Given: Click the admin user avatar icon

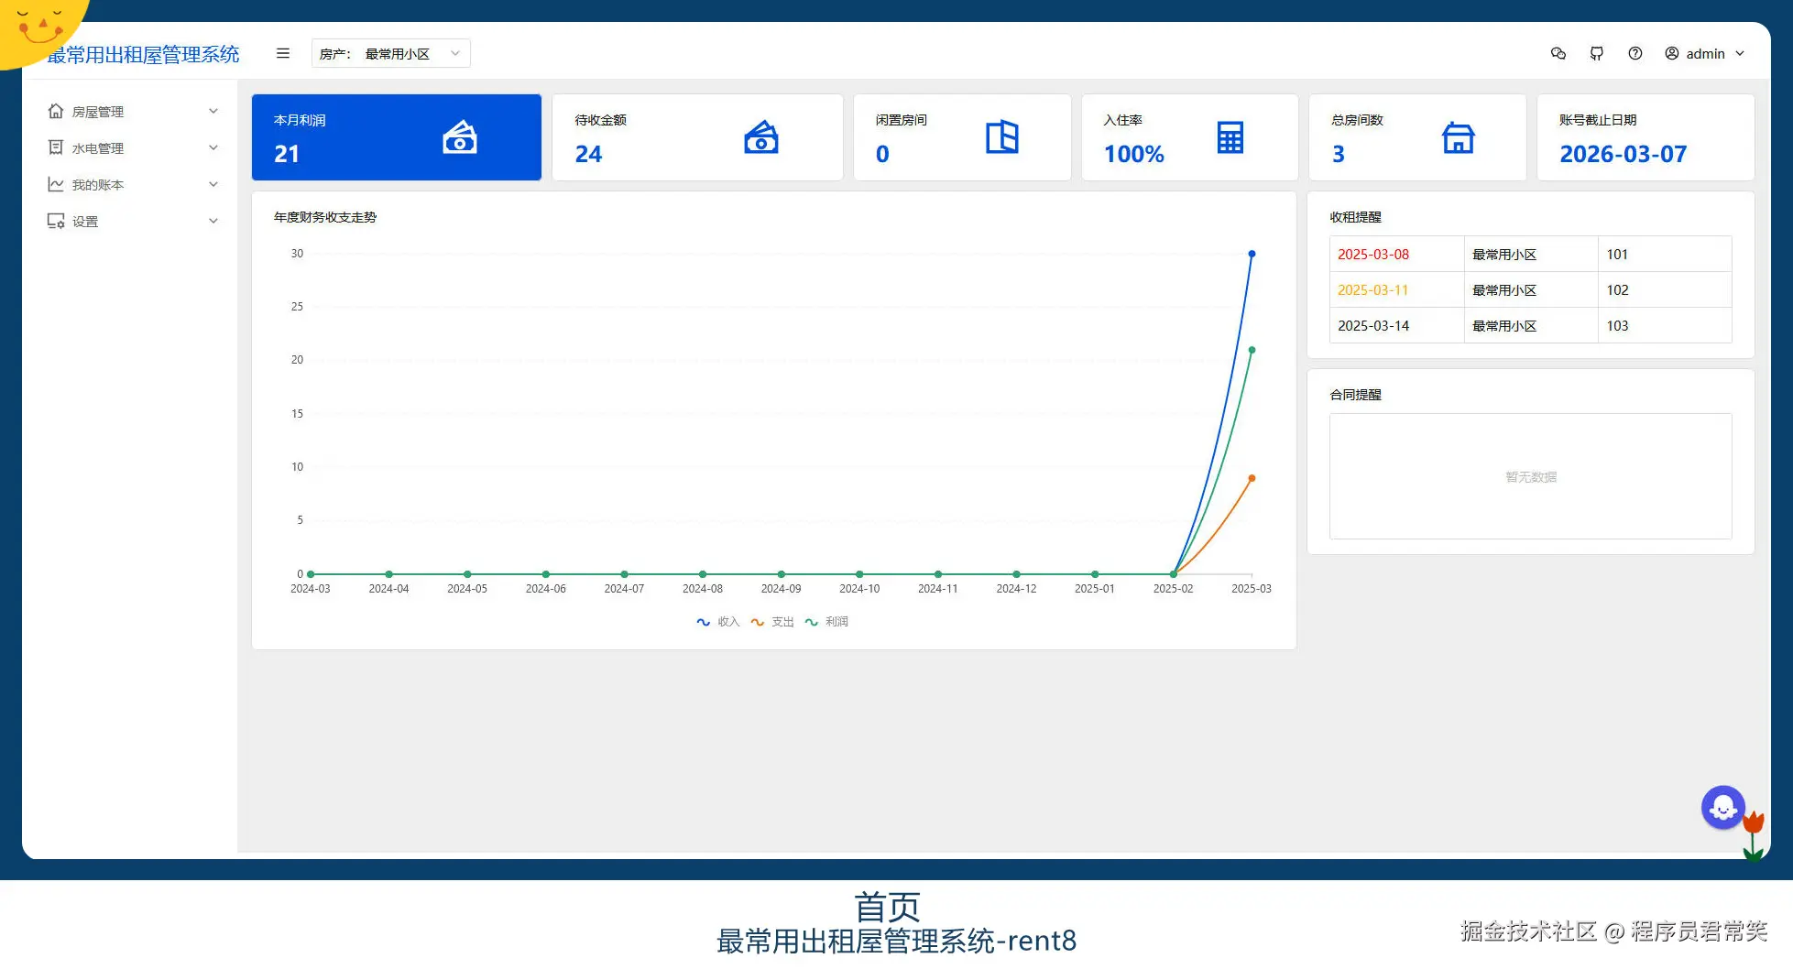Looking at the screenshot, I should (x=1672, y=53).
